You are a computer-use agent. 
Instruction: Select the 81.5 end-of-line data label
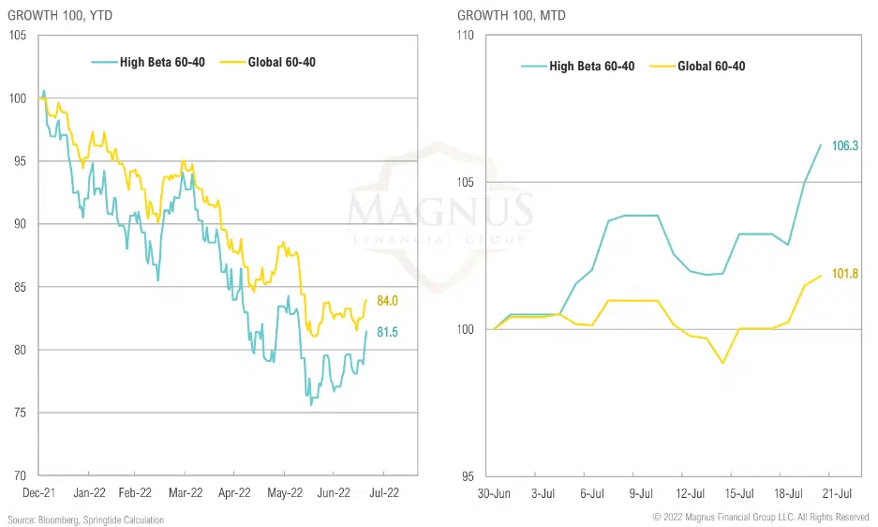(x=389, y=332)
